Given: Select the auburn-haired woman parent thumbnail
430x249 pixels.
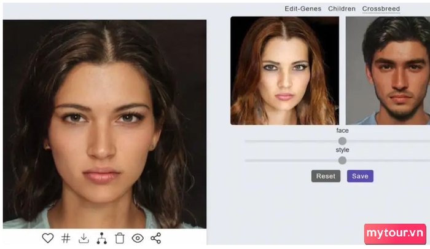Looking at the screenshot, I should [284, 71].
